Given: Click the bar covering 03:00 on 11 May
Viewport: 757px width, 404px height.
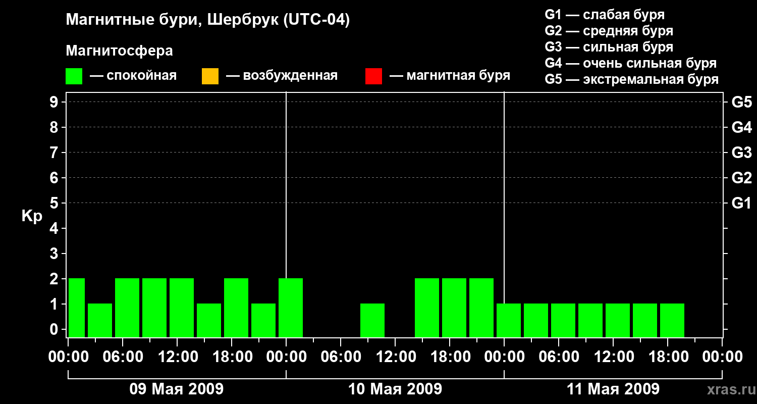Looking at the screenshot, I should [x=536, y=320].
